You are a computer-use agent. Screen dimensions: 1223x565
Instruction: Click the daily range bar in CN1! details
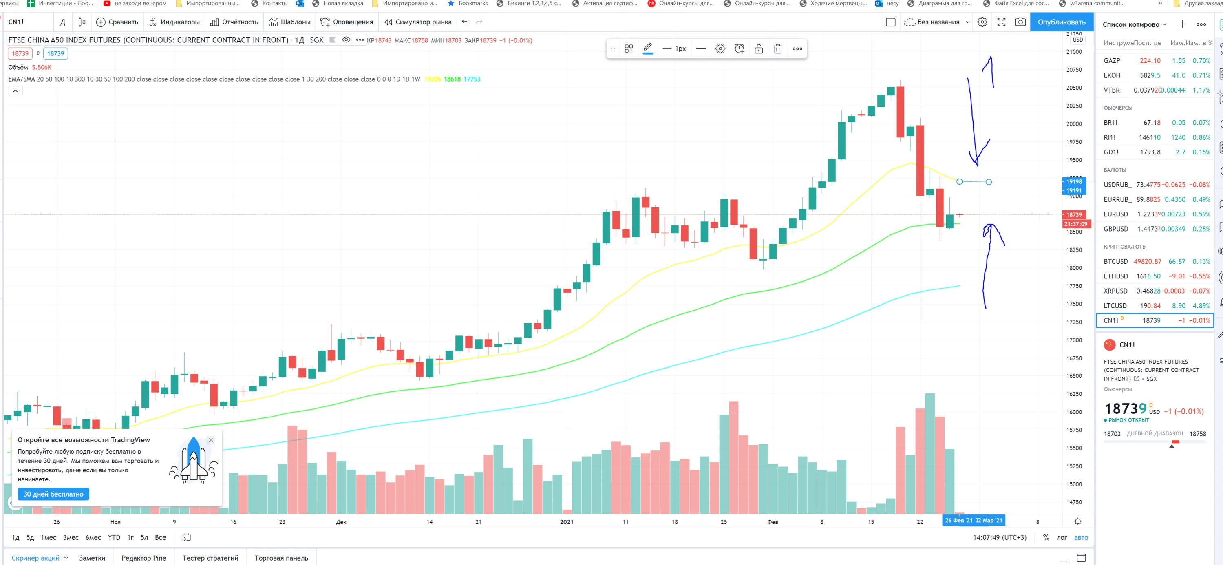(x=1155, y=443)
